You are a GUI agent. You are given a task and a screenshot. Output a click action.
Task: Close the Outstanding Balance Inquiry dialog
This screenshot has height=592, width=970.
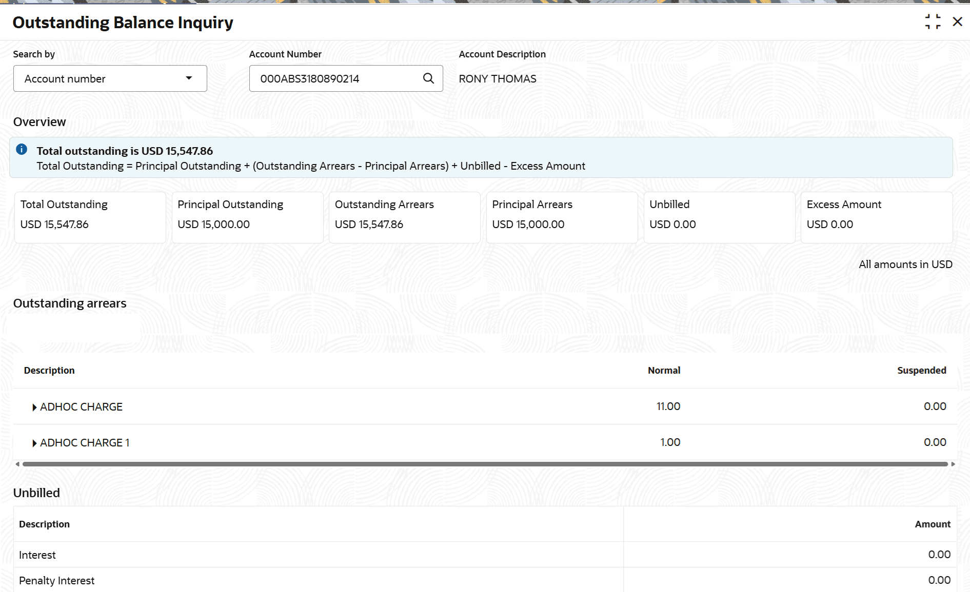pyautogui.click(x=957, y=22)
